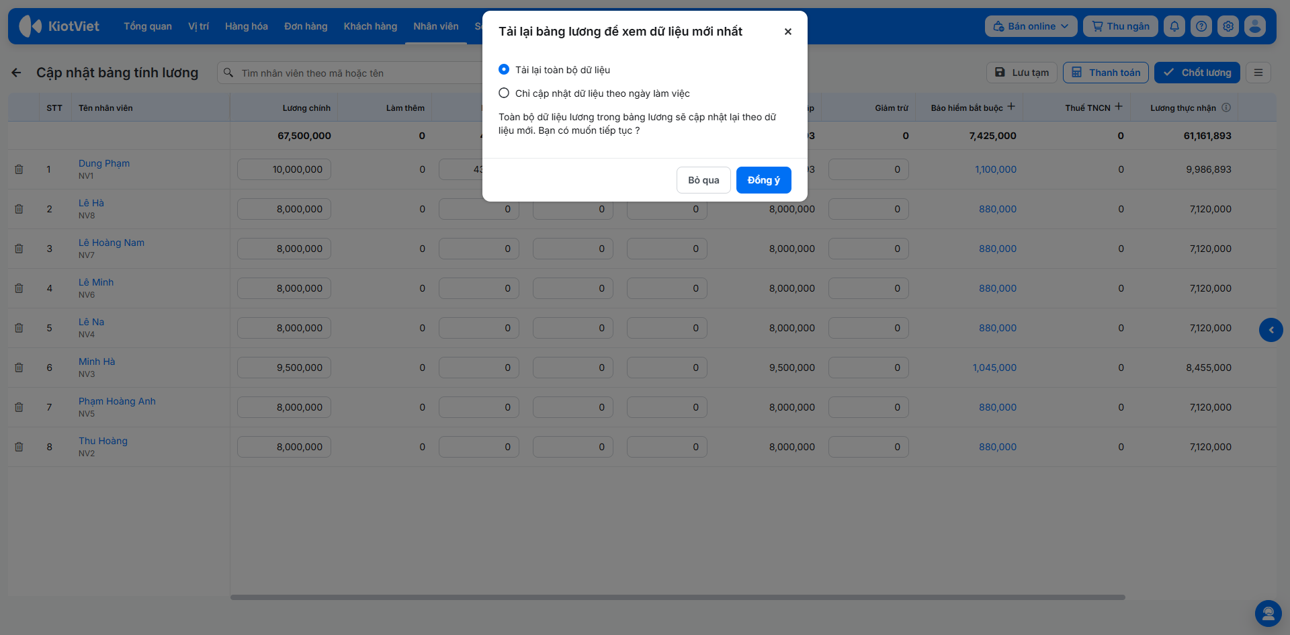Image resolution: width=1290 pixels, height=635 pixels.
Task: Open the hamburger menu beside Chốt lương
Action: [1258, 73]
